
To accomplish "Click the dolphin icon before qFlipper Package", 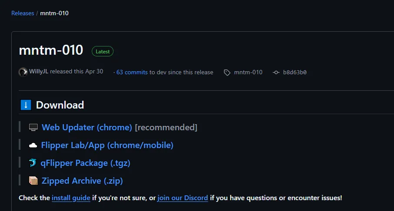I will point(33,163).
